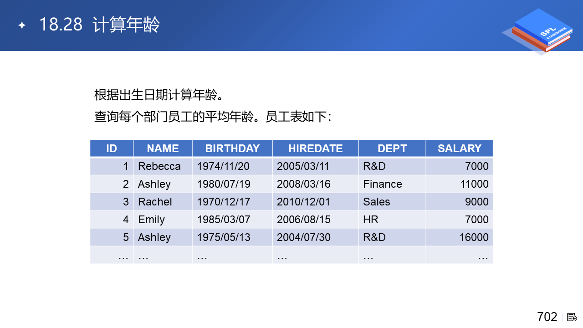The width and height of the screenshot is (583, 328).
Task: Select the DEPT column header
Action: [x=392, y=149]
